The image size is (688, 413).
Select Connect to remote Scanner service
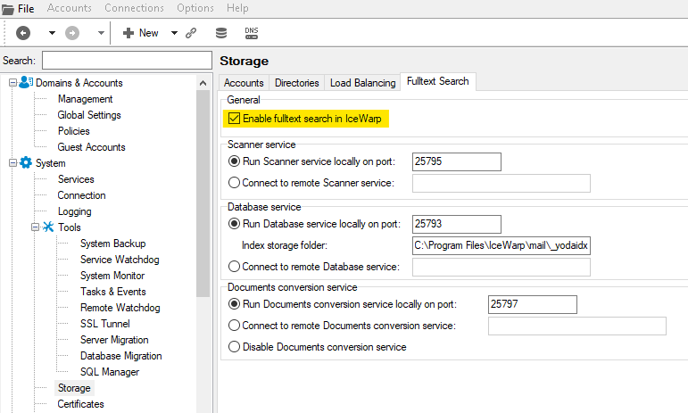point(235,182)
